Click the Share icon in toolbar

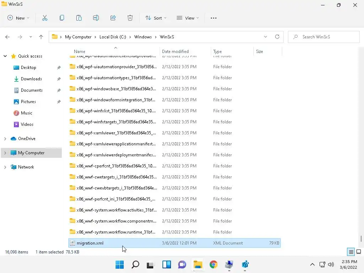point(113,18)
